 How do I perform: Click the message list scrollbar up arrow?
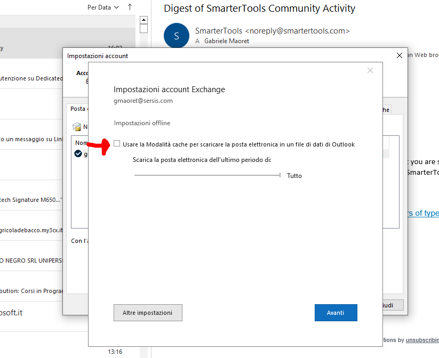(x=143, y=20)
